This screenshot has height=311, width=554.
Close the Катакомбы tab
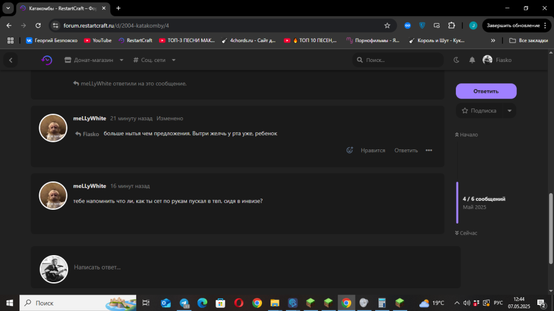pyautogui.click(x=104, y=8)
